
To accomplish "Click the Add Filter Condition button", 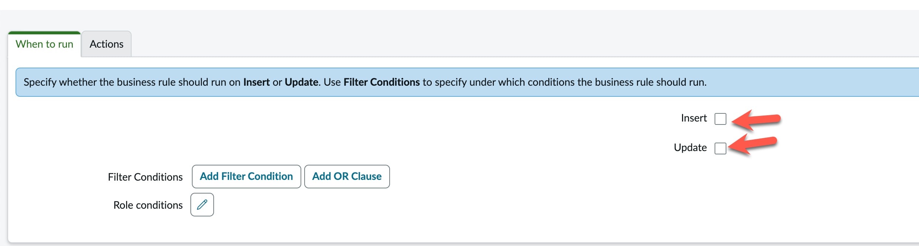I will [x=246, y=177].
